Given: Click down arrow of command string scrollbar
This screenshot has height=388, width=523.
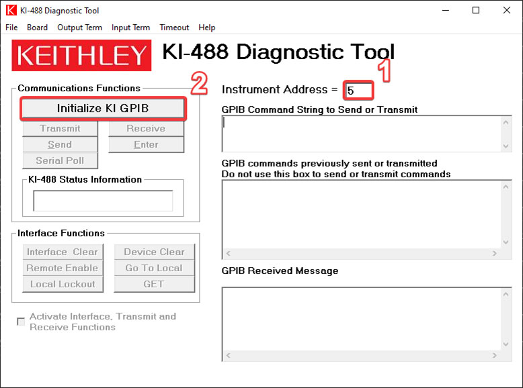Looking at the screenshot, I should 506,146.
